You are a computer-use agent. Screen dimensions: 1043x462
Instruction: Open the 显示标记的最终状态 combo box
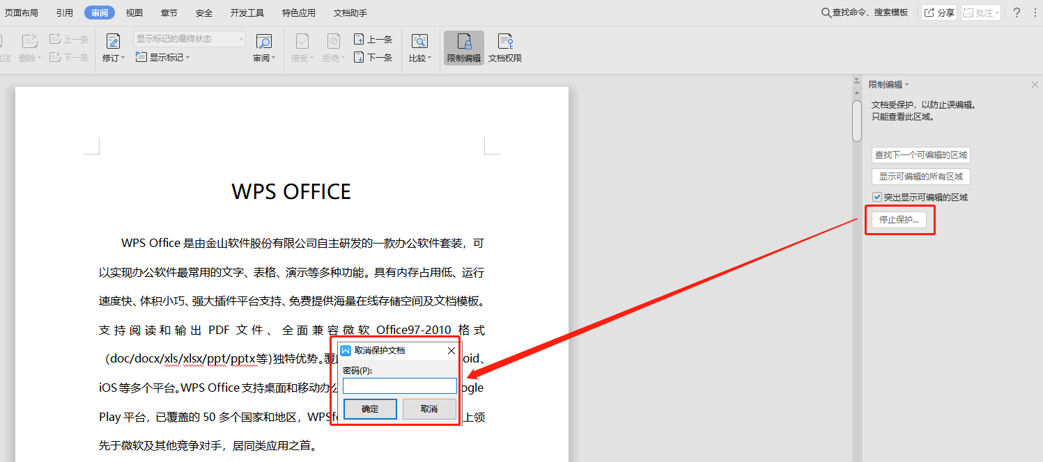pyautogui.click(x=190, y=39)
